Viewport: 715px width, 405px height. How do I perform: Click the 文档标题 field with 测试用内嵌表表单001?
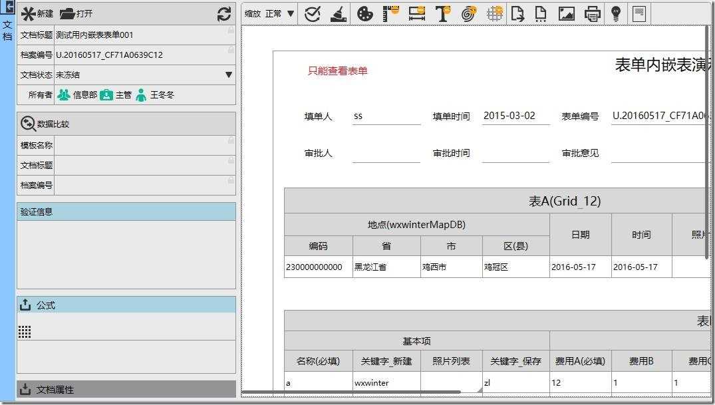click(x=145, y=35)
